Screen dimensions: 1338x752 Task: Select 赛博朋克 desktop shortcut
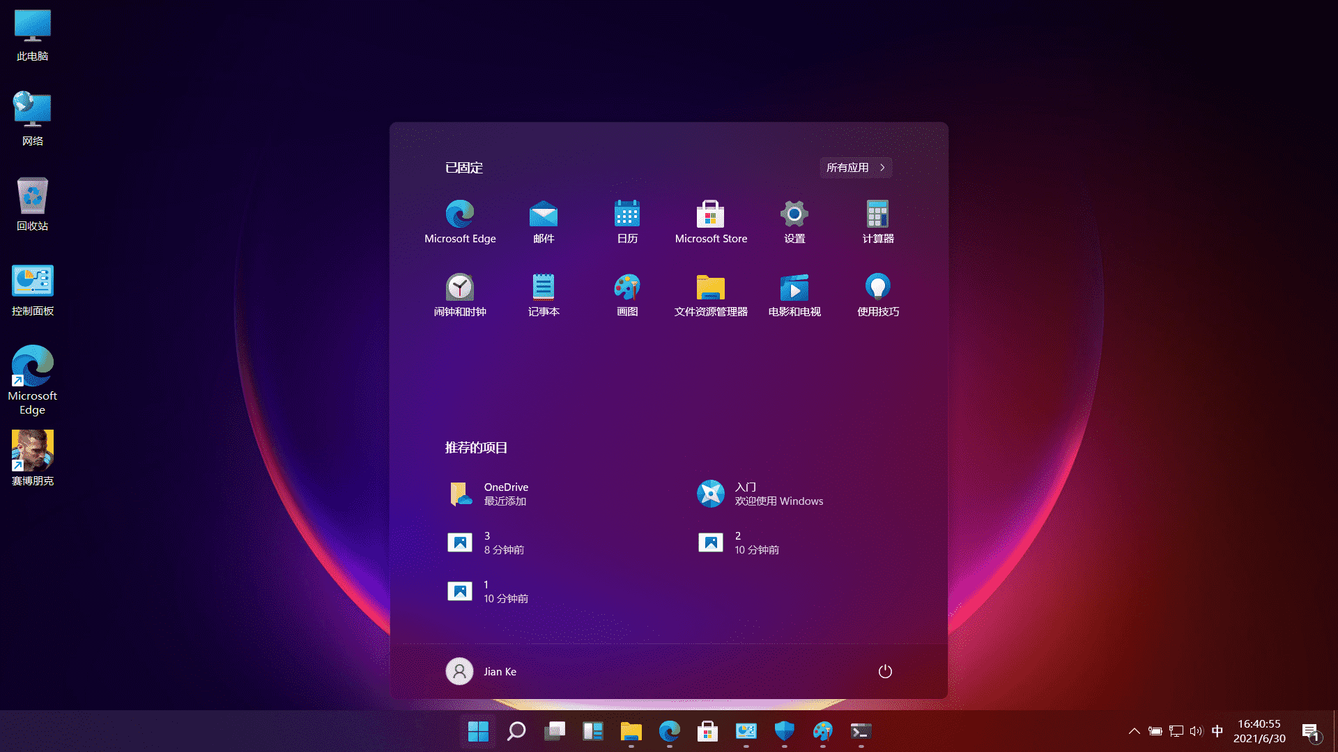33,458
